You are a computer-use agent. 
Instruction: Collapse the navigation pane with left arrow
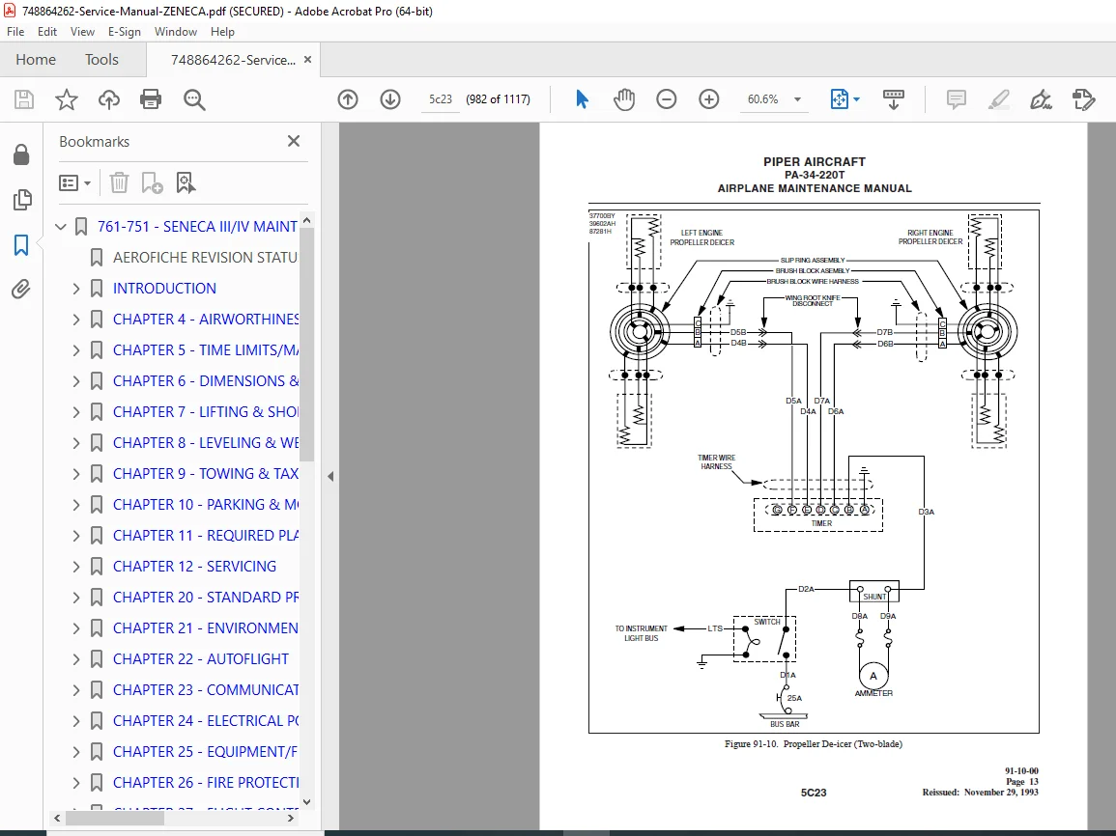(x=330, y=476)
